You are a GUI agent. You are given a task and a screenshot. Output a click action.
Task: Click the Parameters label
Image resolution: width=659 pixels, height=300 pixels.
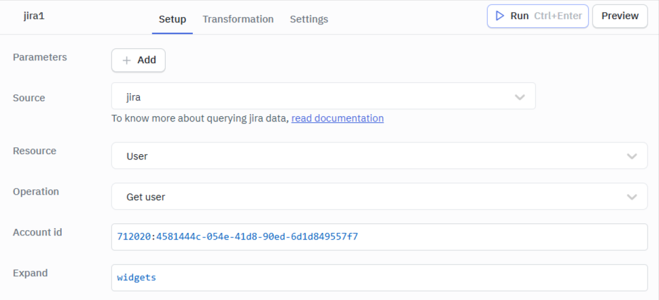(40, 57)
